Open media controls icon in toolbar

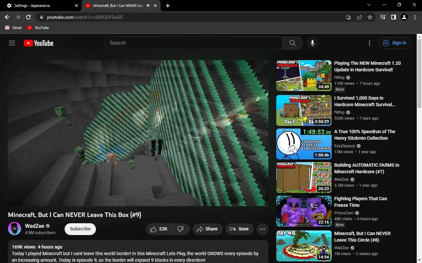click(383, 17)
